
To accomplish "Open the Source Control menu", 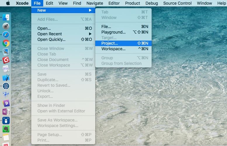I will pos(177,3).
